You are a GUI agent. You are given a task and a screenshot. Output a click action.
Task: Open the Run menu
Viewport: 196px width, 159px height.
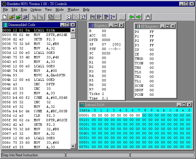point(24,10)
